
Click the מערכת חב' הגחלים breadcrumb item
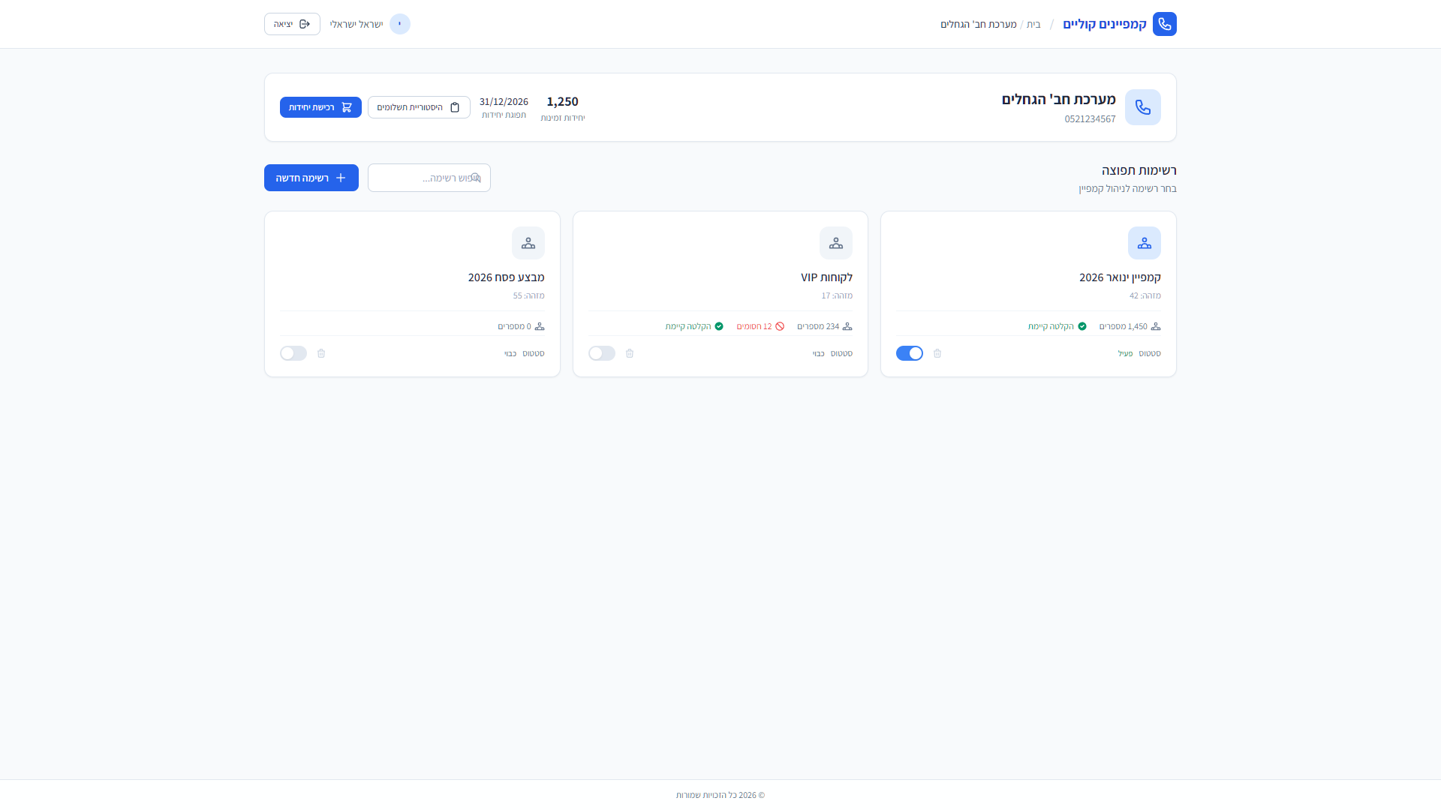(978, 24)
